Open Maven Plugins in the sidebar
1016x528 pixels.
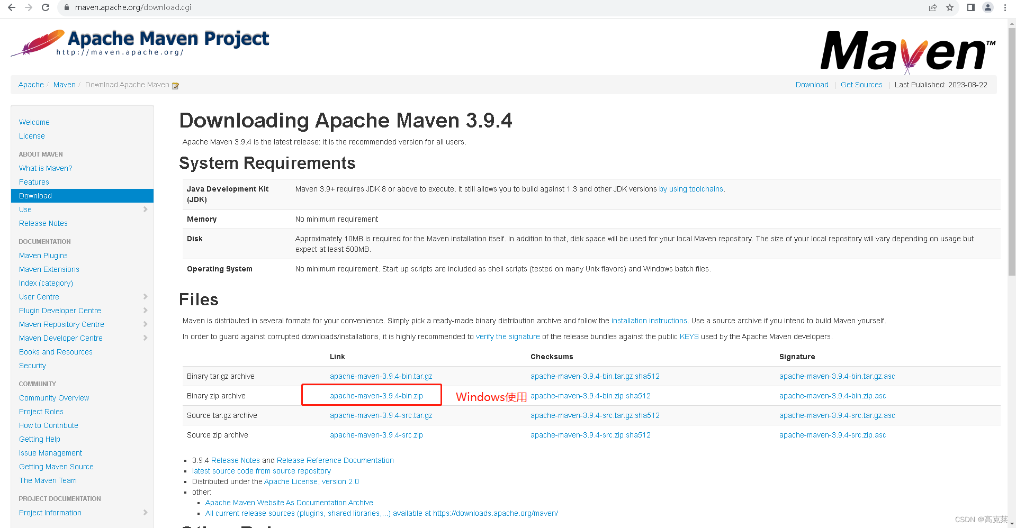[43, 256]
